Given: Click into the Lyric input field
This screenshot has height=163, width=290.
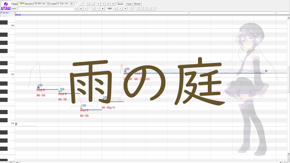Looking at the screenshot, I should click(46, 8).
